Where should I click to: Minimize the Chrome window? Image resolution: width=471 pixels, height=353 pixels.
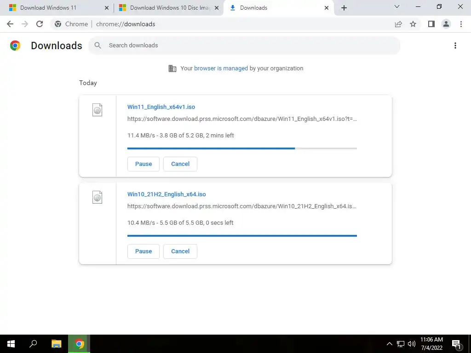pos(418,6)
